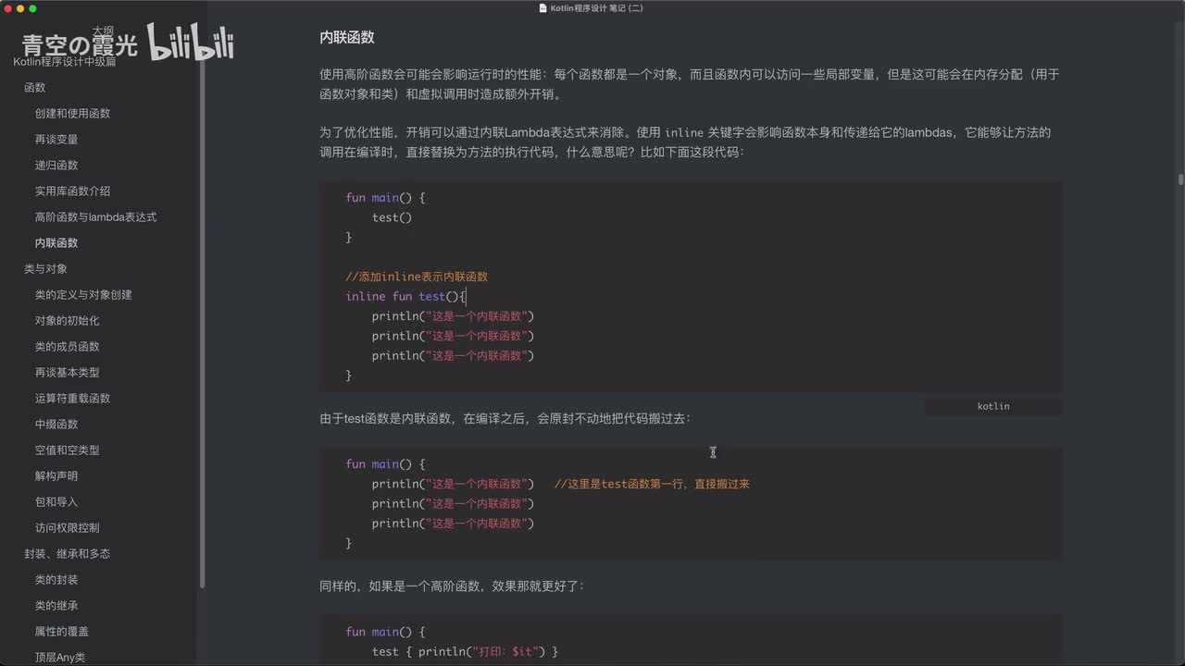This screenshot has width=1185, height=666.
Task: Select 属性的覆盖 outline item
Action: (62, 632)
